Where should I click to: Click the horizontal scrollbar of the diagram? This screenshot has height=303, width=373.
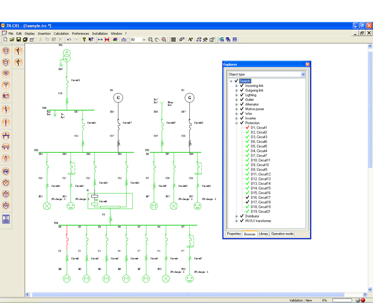point(188,294)
